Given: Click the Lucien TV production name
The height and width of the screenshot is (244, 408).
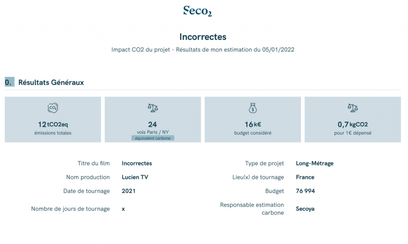Looking at the screenshot, I should pyautogui.click(x=135, y=177).
